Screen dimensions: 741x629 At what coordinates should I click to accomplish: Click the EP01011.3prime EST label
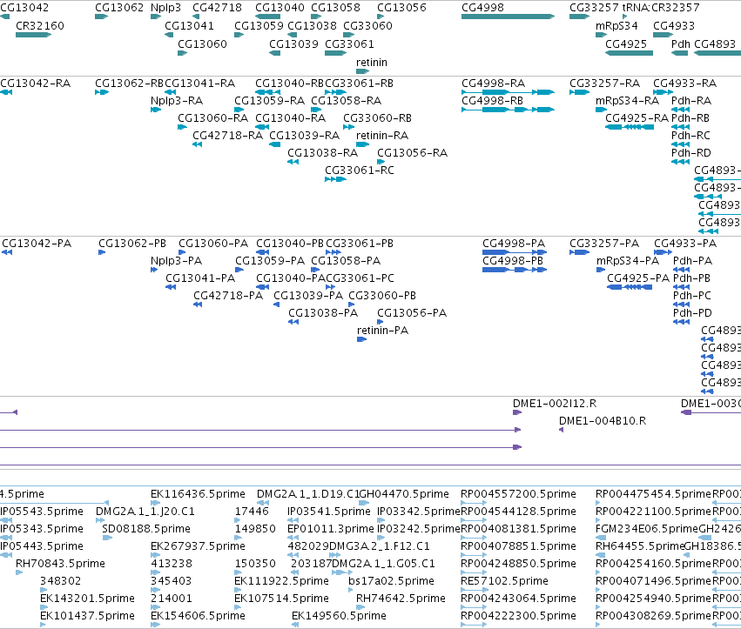pos(331,529)
